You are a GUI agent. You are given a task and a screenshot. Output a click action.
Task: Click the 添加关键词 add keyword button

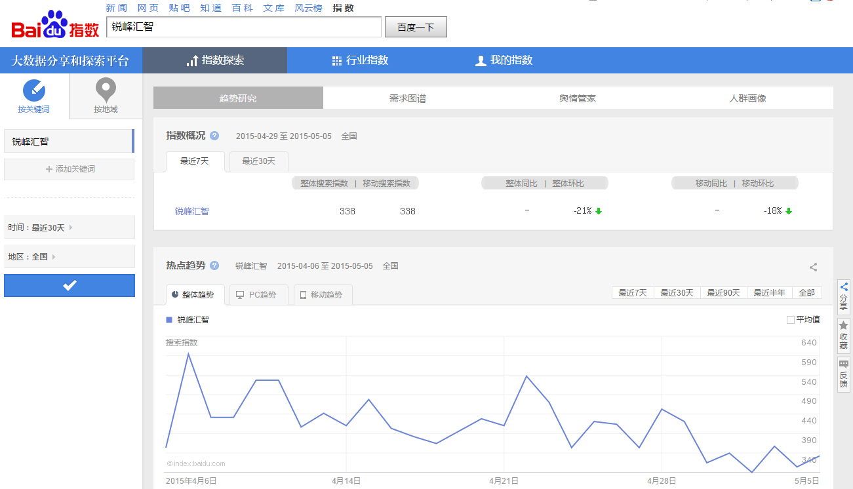69,169
